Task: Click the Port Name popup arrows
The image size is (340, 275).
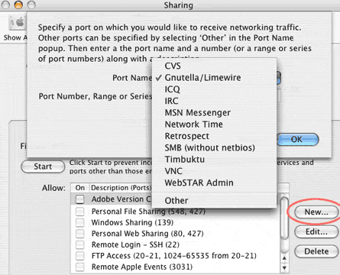Action: coord(278,78)
